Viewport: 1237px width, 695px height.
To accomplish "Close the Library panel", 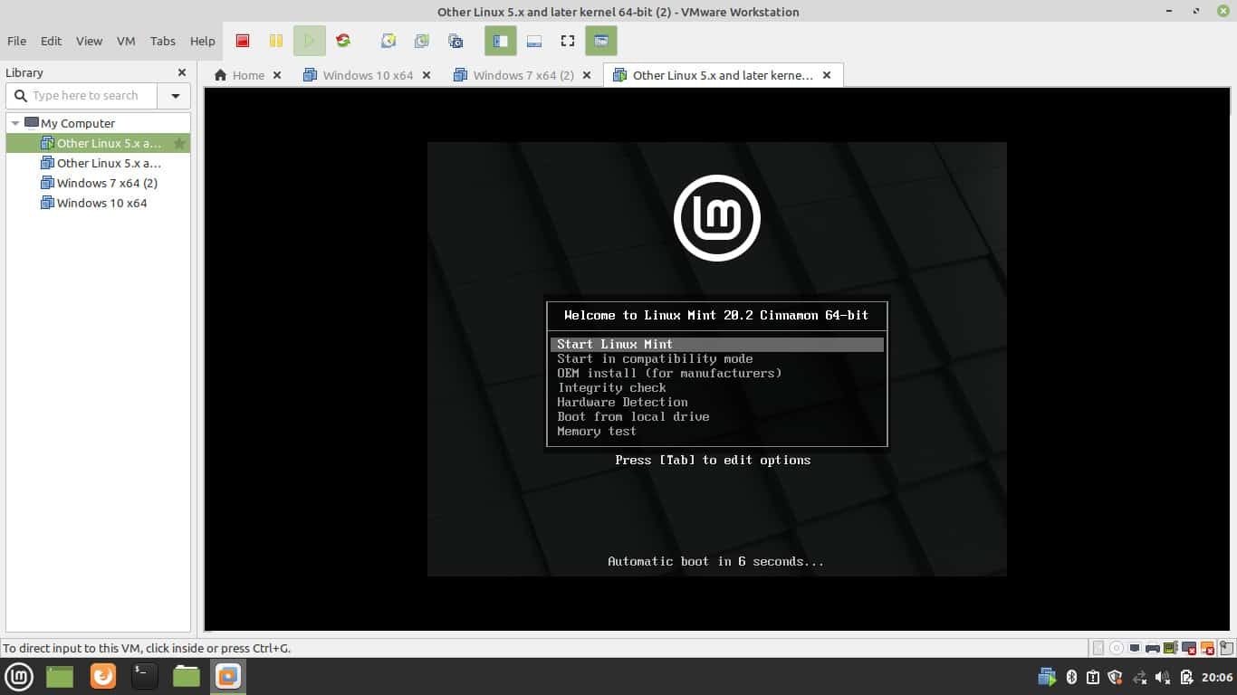I will 182,72.
